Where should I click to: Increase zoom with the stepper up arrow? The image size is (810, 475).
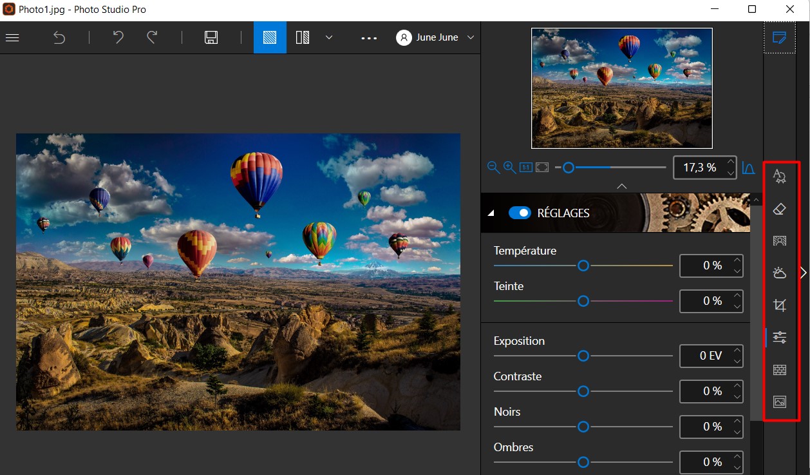tap(730, 162)
